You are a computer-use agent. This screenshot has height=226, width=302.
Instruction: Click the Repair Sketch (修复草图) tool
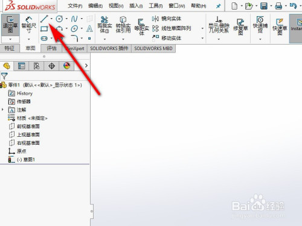(240, 27)
